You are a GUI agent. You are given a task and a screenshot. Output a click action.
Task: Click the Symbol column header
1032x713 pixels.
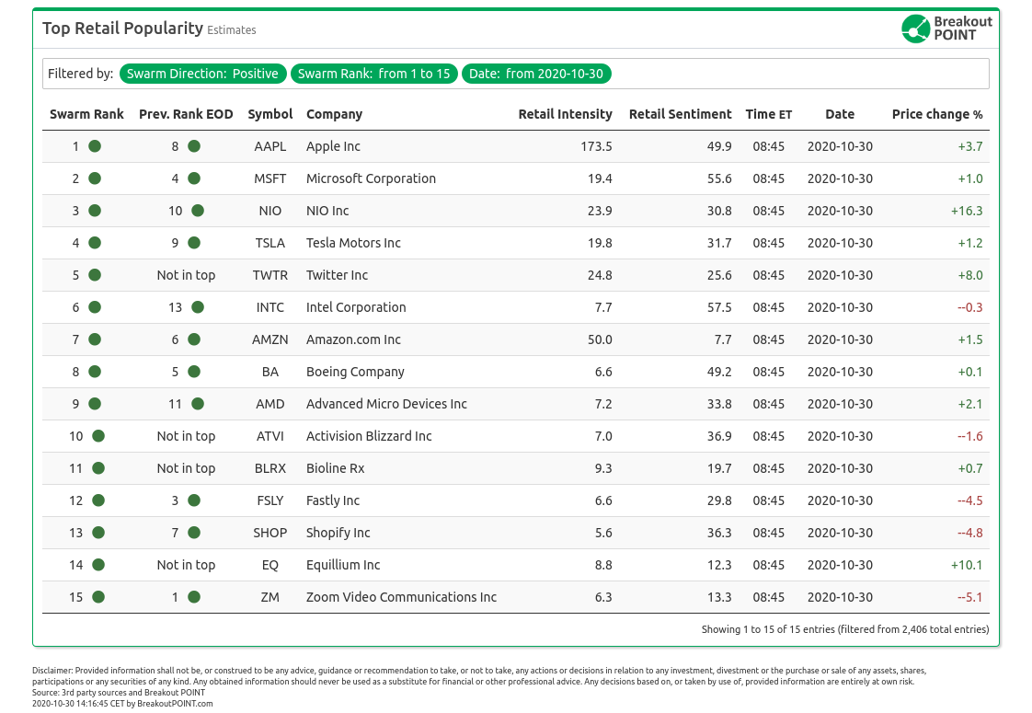coord(270,114)
